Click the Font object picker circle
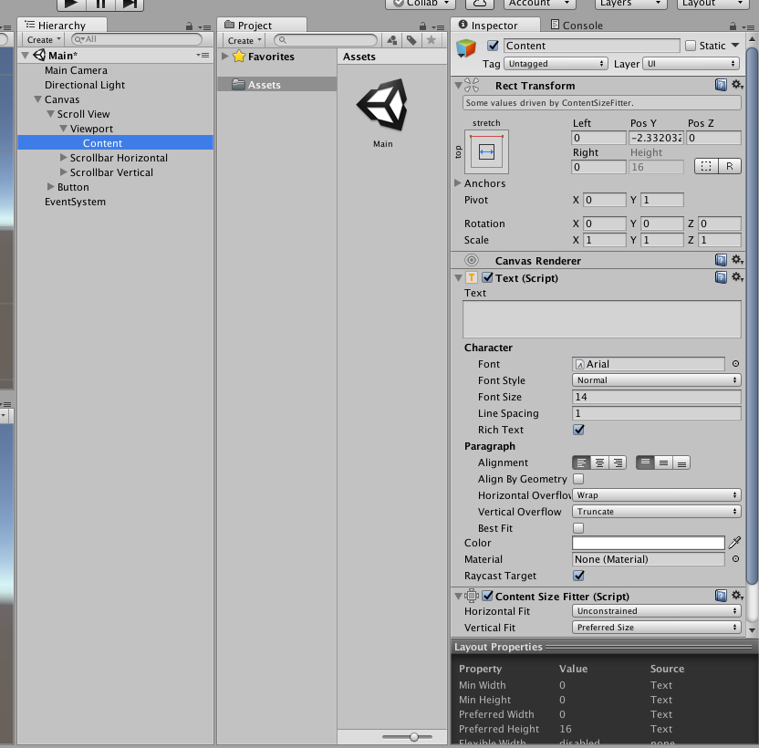Viewport: 759px width, 748px height. coord(735,364)
